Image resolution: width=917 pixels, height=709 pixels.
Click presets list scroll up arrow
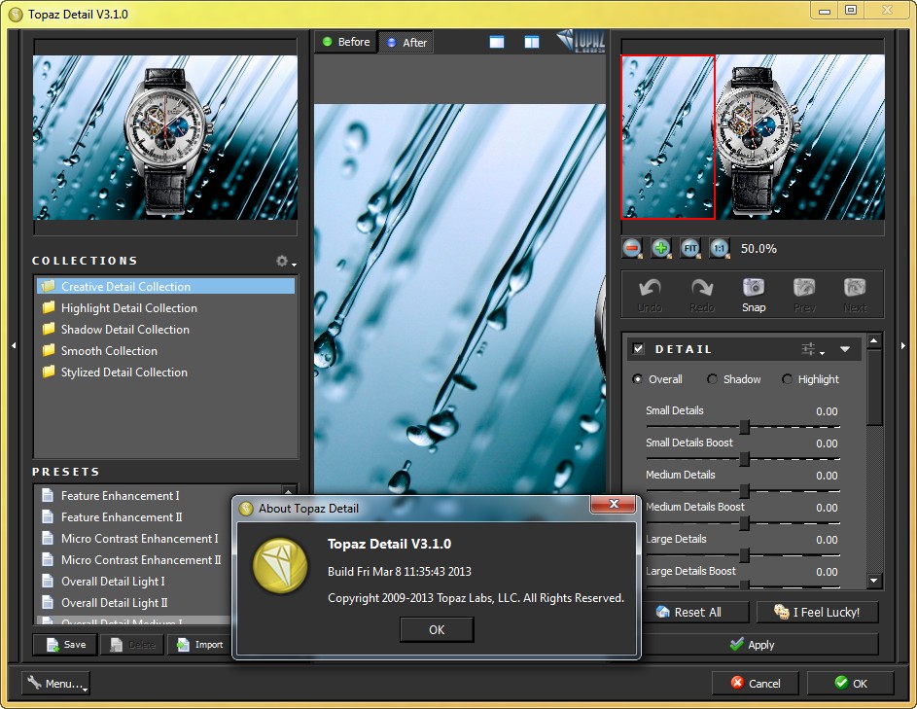288,490
